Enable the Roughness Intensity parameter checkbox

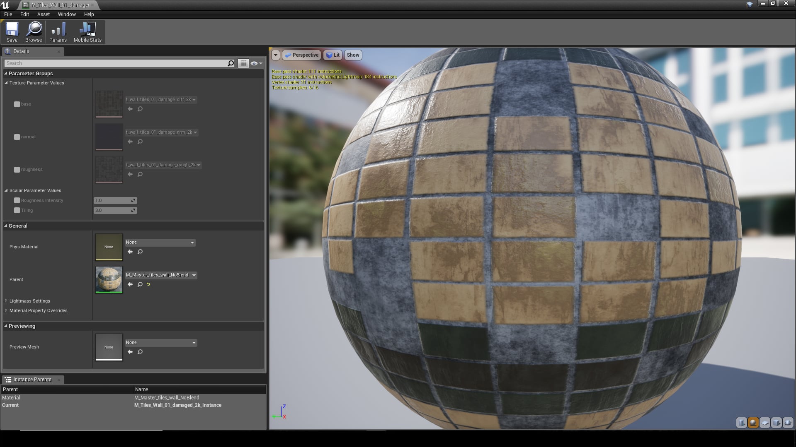click(17, 200)
